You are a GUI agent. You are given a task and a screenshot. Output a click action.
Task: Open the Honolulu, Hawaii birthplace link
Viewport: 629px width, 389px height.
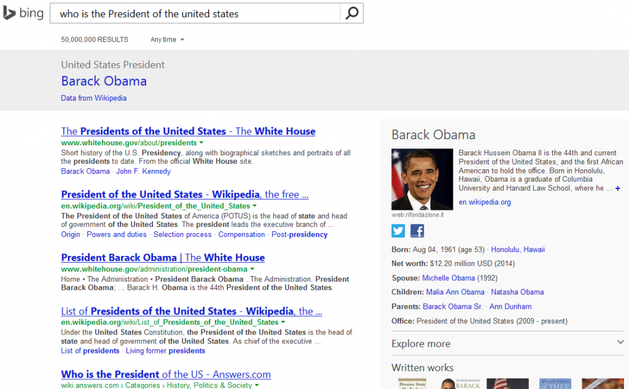click(518, 250)
